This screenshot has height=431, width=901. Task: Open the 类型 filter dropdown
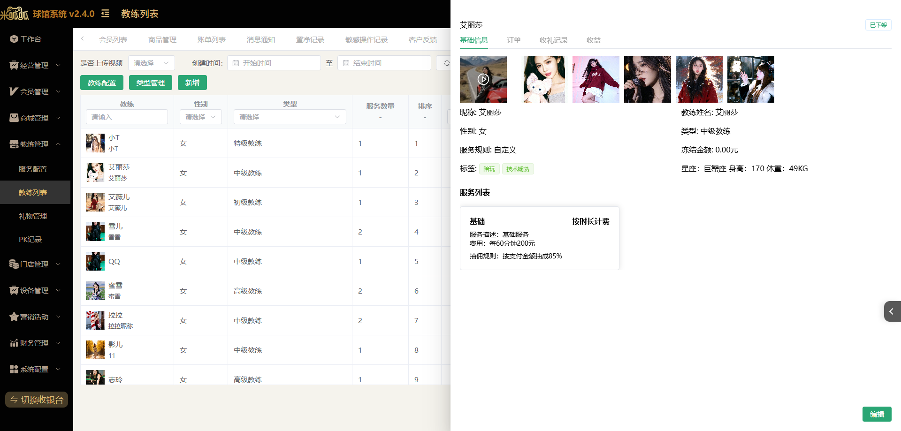coord(290,117)
